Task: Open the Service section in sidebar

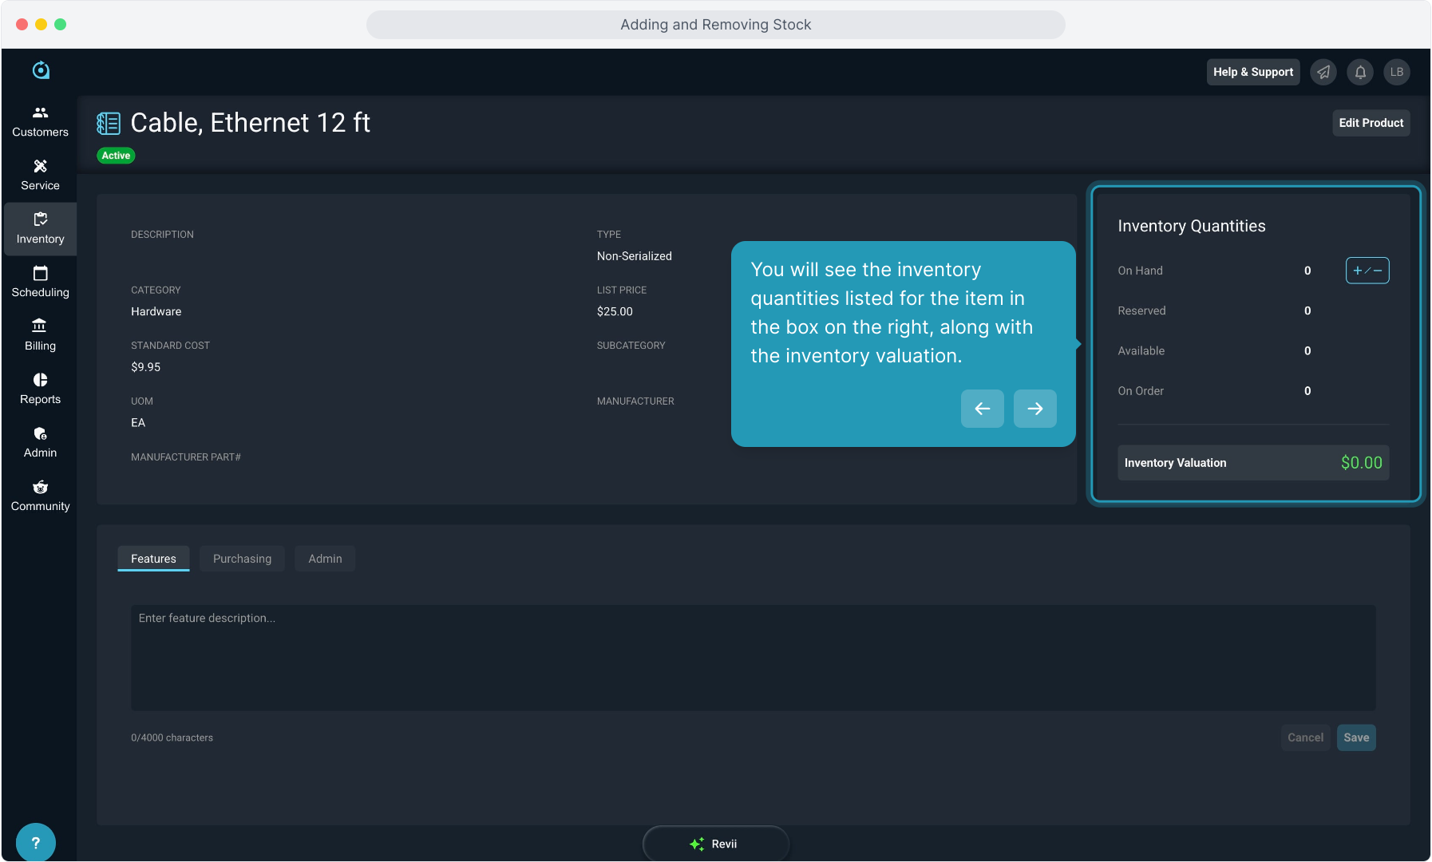Action: click(x=40, y=175)
